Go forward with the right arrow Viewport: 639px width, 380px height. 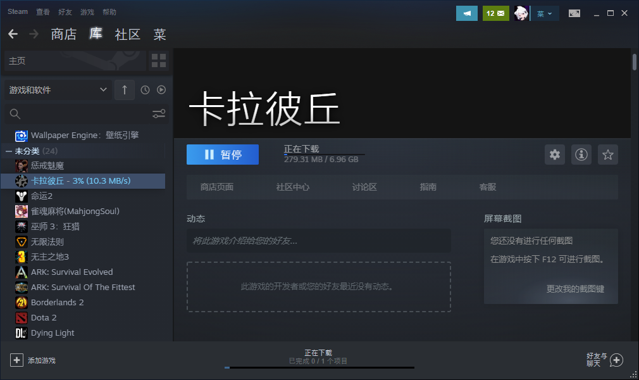click(x=34, y=34)
